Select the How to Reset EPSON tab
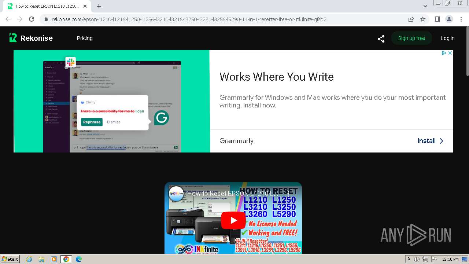 click(47, 6)
